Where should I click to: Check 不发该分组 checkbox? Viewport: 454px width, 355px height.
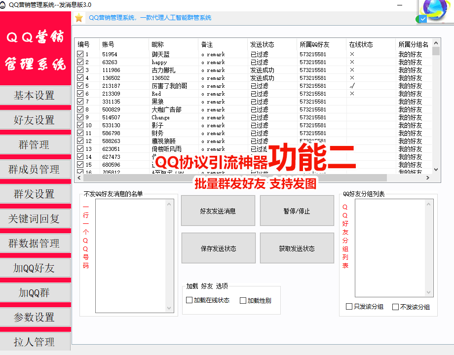395,307
